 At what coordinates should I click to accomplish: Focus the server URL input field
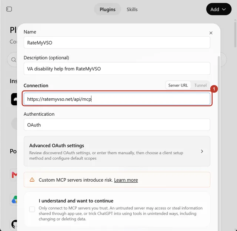pos(117,99)
